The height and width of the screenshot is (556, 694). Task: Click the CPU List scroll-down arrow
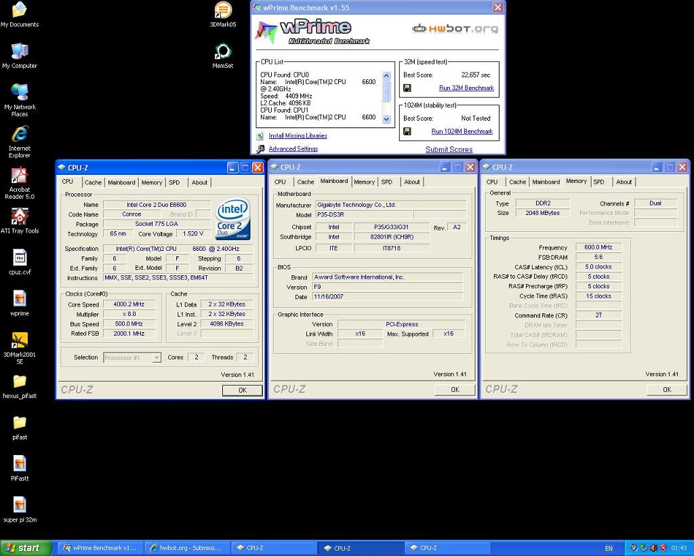(x=386, y=119)
